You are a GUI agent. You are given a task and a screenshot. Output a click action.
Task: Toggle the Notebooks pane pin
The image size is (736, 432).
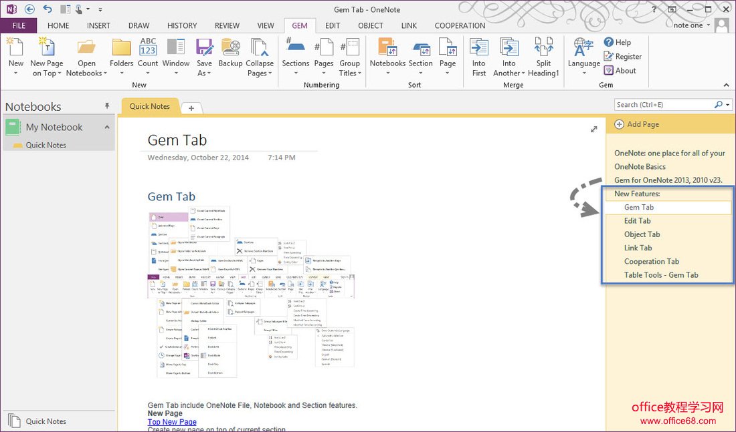tap(106, 106)
